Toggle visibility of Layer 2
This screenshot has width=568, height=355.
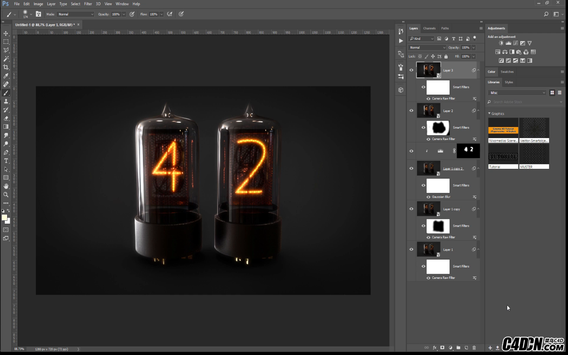click(x=411, y=111)
